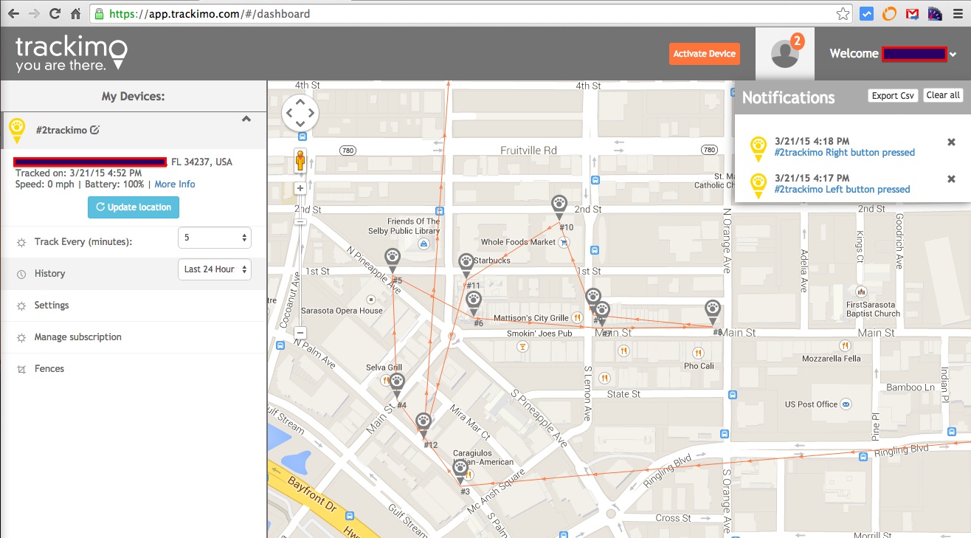971x538 pixels.
Task: Click Update location button
Action: tap(134, 207)
